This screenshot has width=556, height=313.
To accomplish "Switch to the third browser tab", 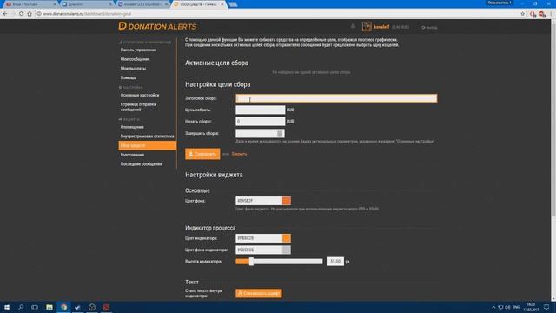I will (142, 4).
